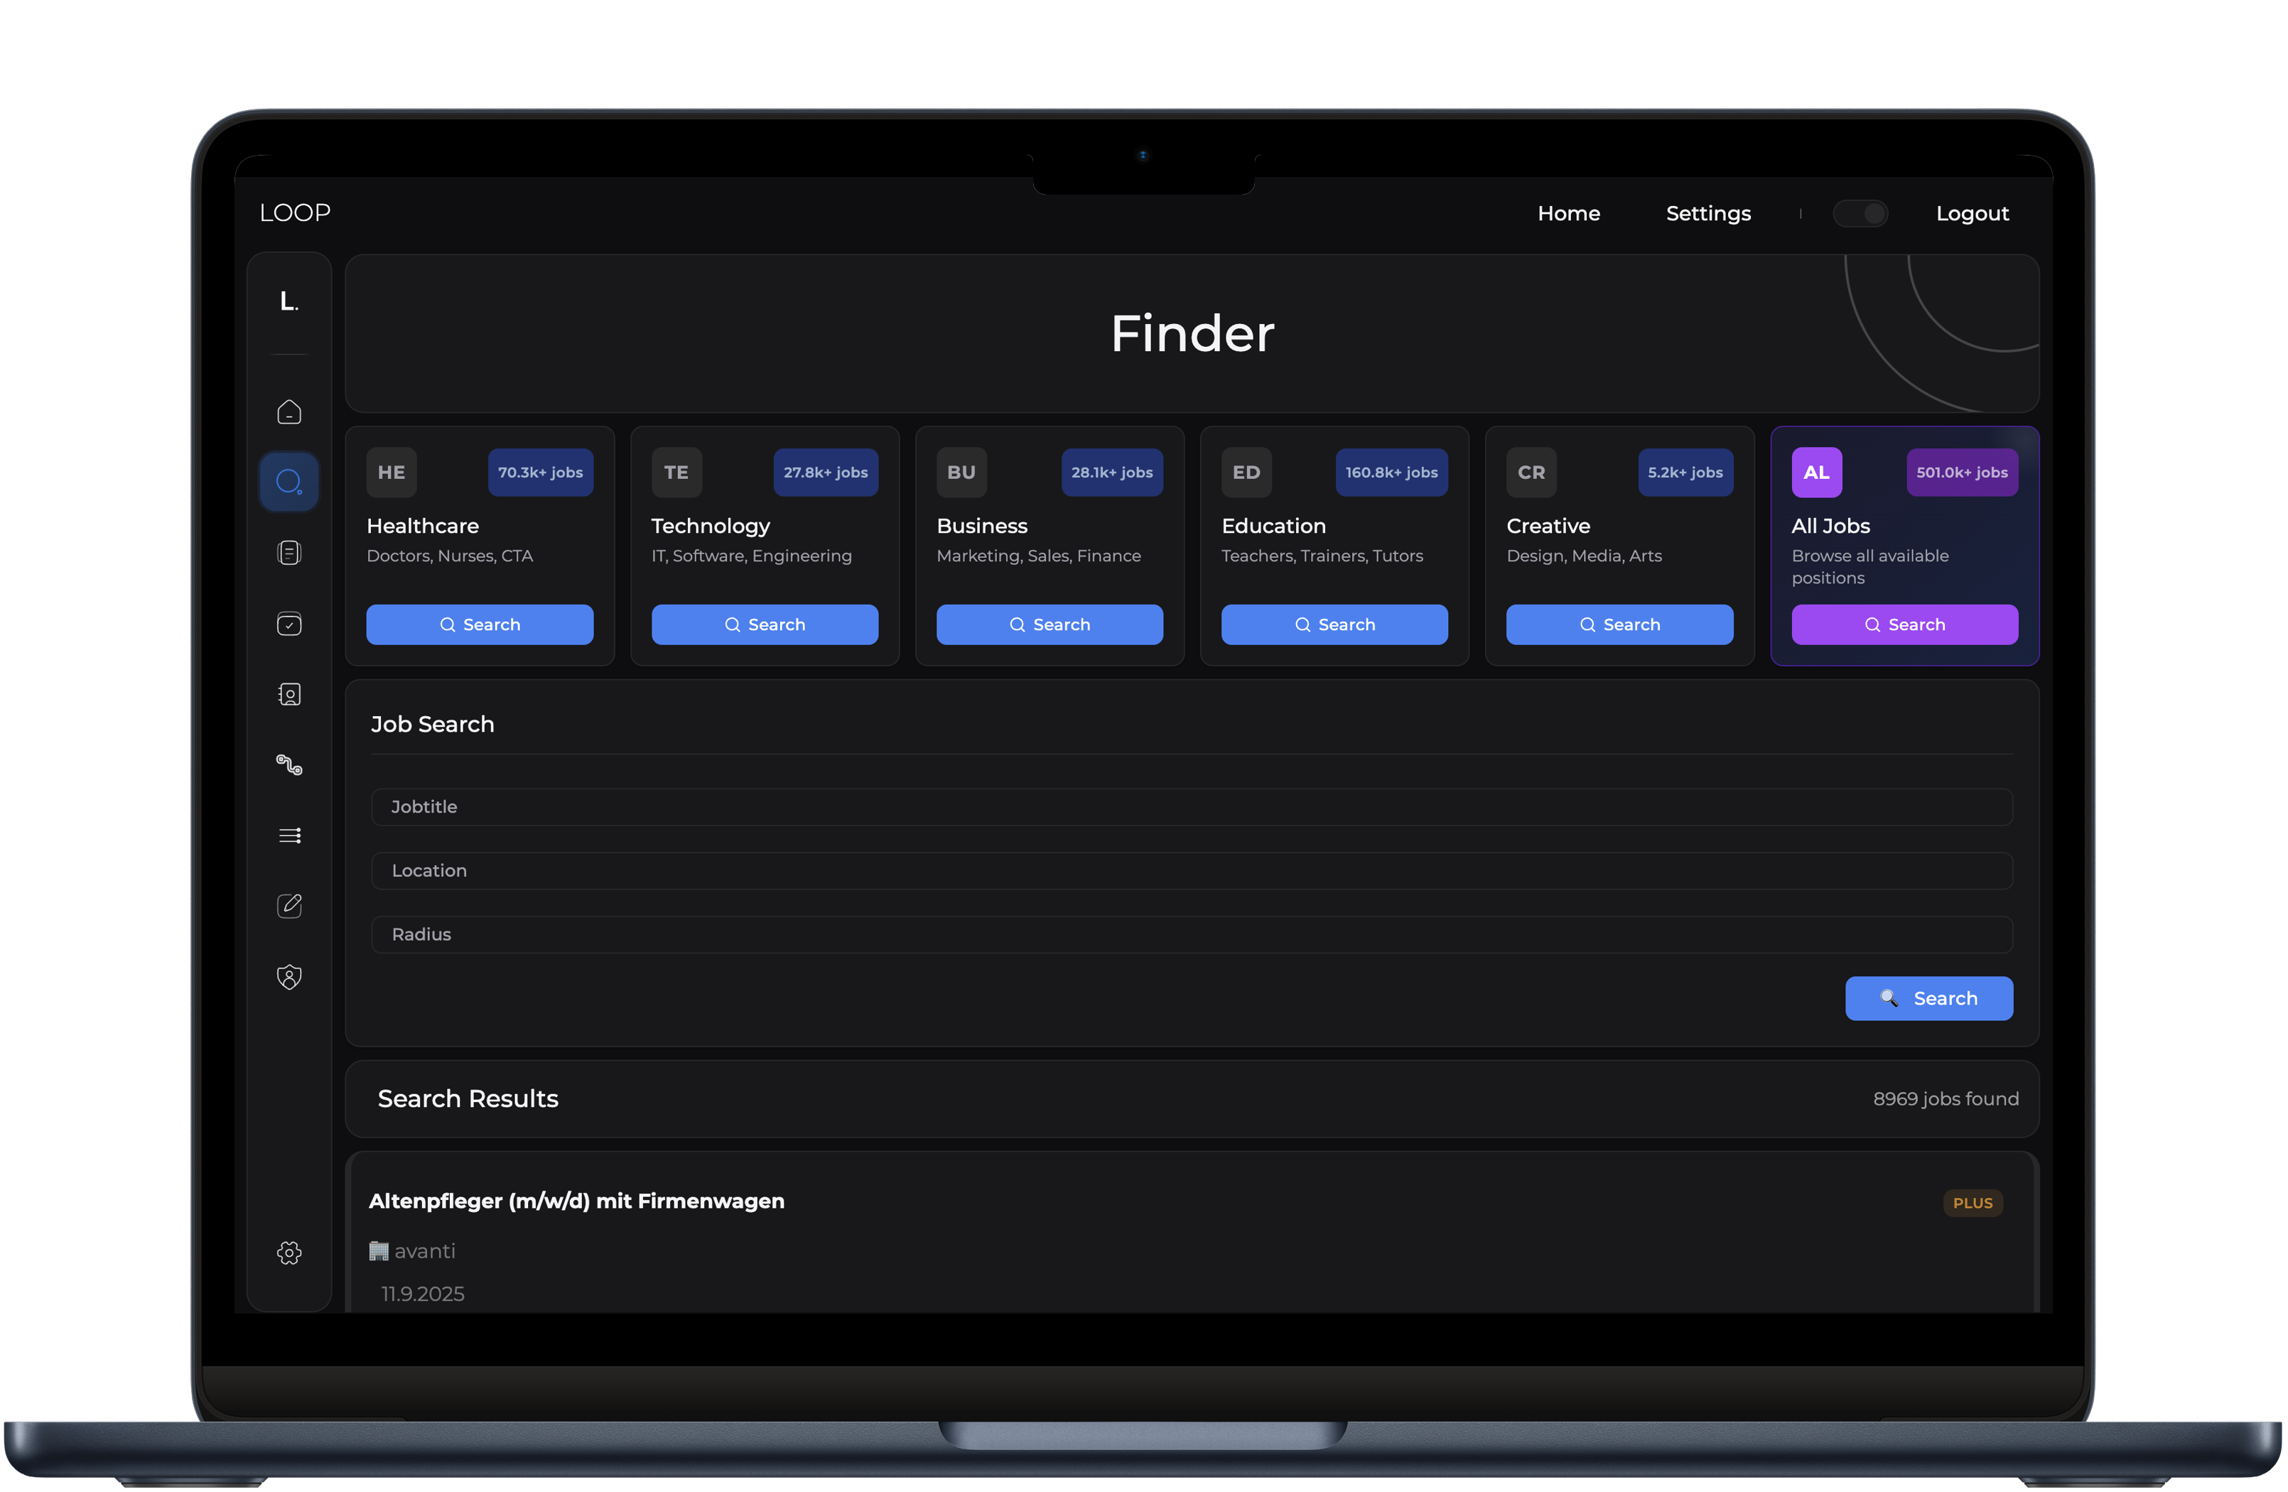The height and width of the screenshot is (1492, 2288).
Task: Open Settings in the top navigation
Action: click(x=1707, y=213)
